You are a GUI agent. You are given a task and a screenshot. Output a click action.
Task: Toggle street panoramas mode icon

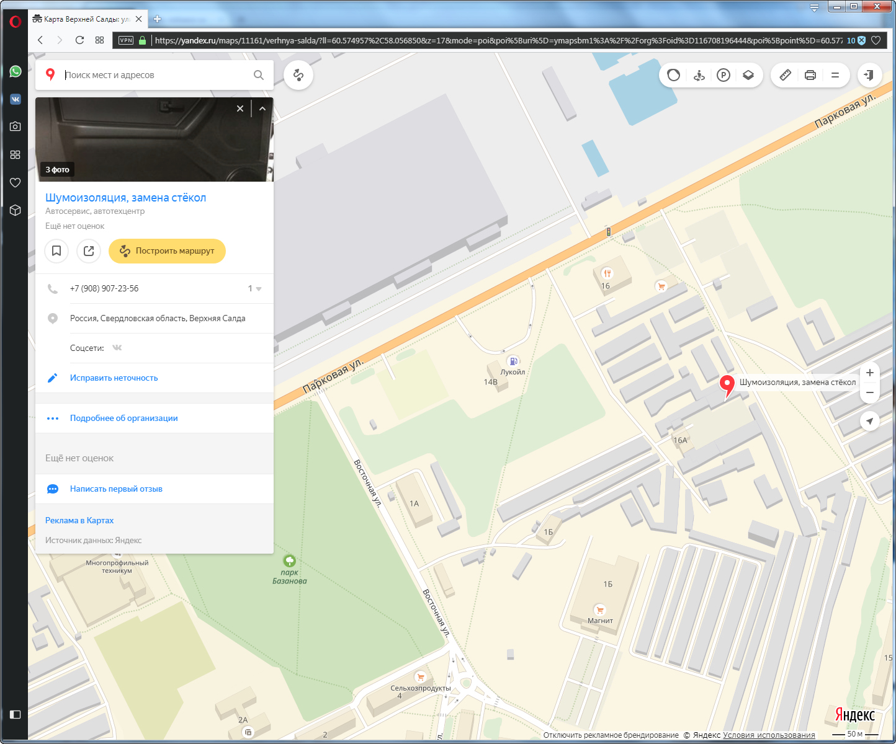(699, 75)
